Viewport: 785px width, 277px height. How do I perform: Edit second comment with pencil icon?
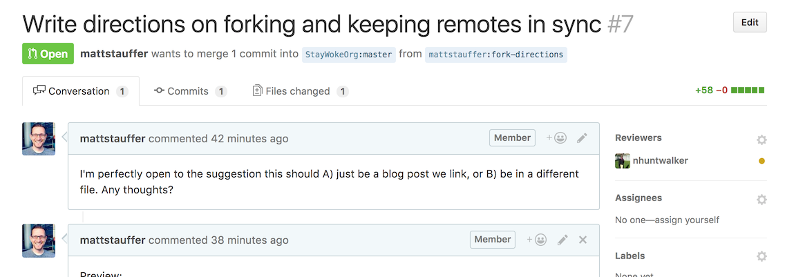coord(562,240)
